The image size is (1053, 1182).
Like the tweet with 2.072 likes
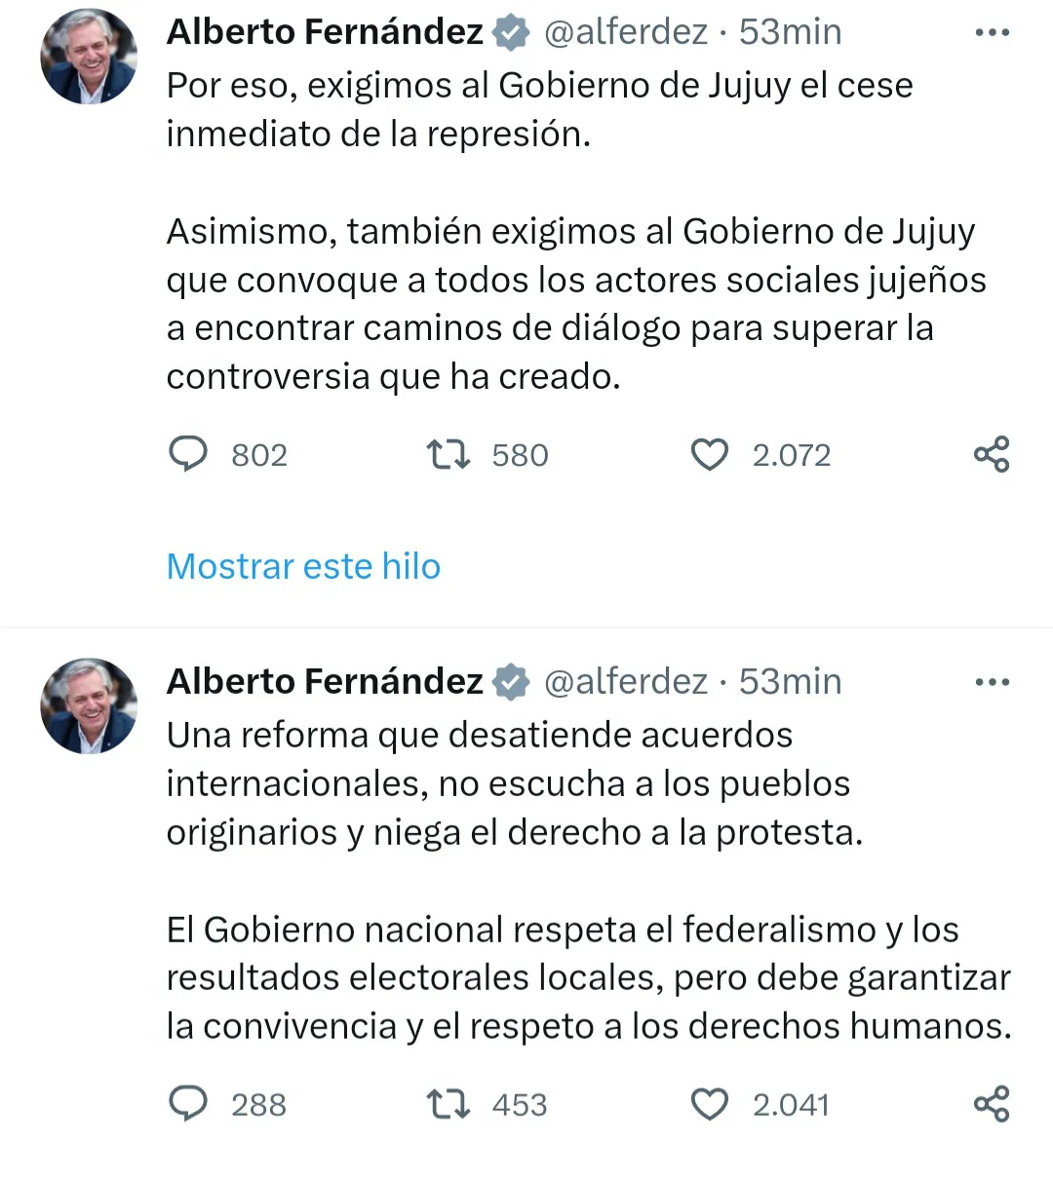tap(709, 454)
